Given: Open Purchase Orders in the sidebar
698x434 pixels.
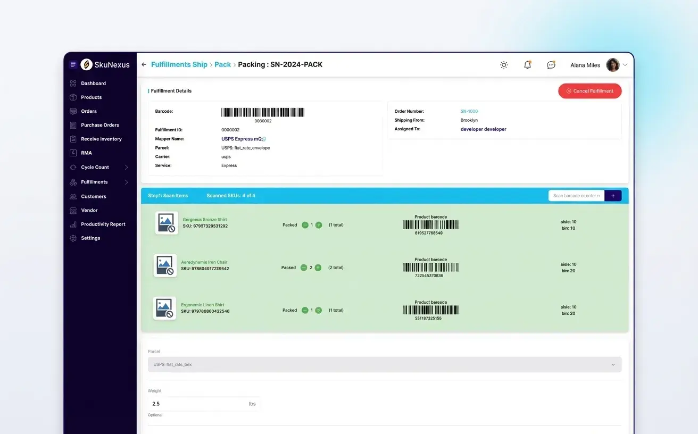Looking at the screenshot, I should click(x=99, y=125).
